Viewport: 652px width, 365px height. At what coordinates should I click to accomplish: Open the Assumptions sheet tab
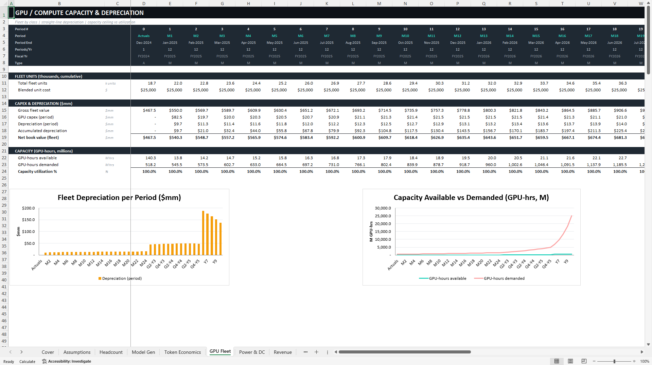(77, 352)
